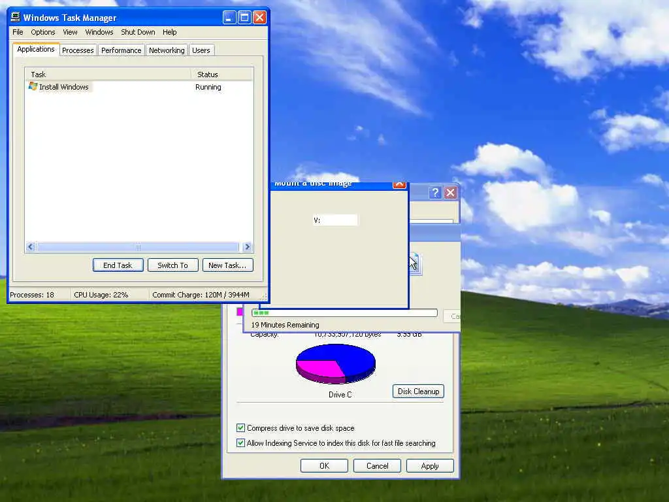Switch to the Processes tab

click(78, 50)
